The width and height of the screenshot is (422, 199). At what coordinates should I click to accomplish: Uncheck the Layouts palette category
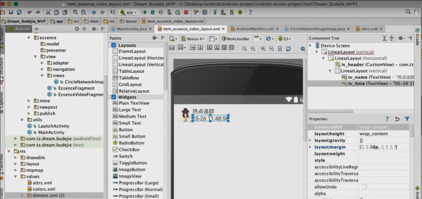(113, 45)
